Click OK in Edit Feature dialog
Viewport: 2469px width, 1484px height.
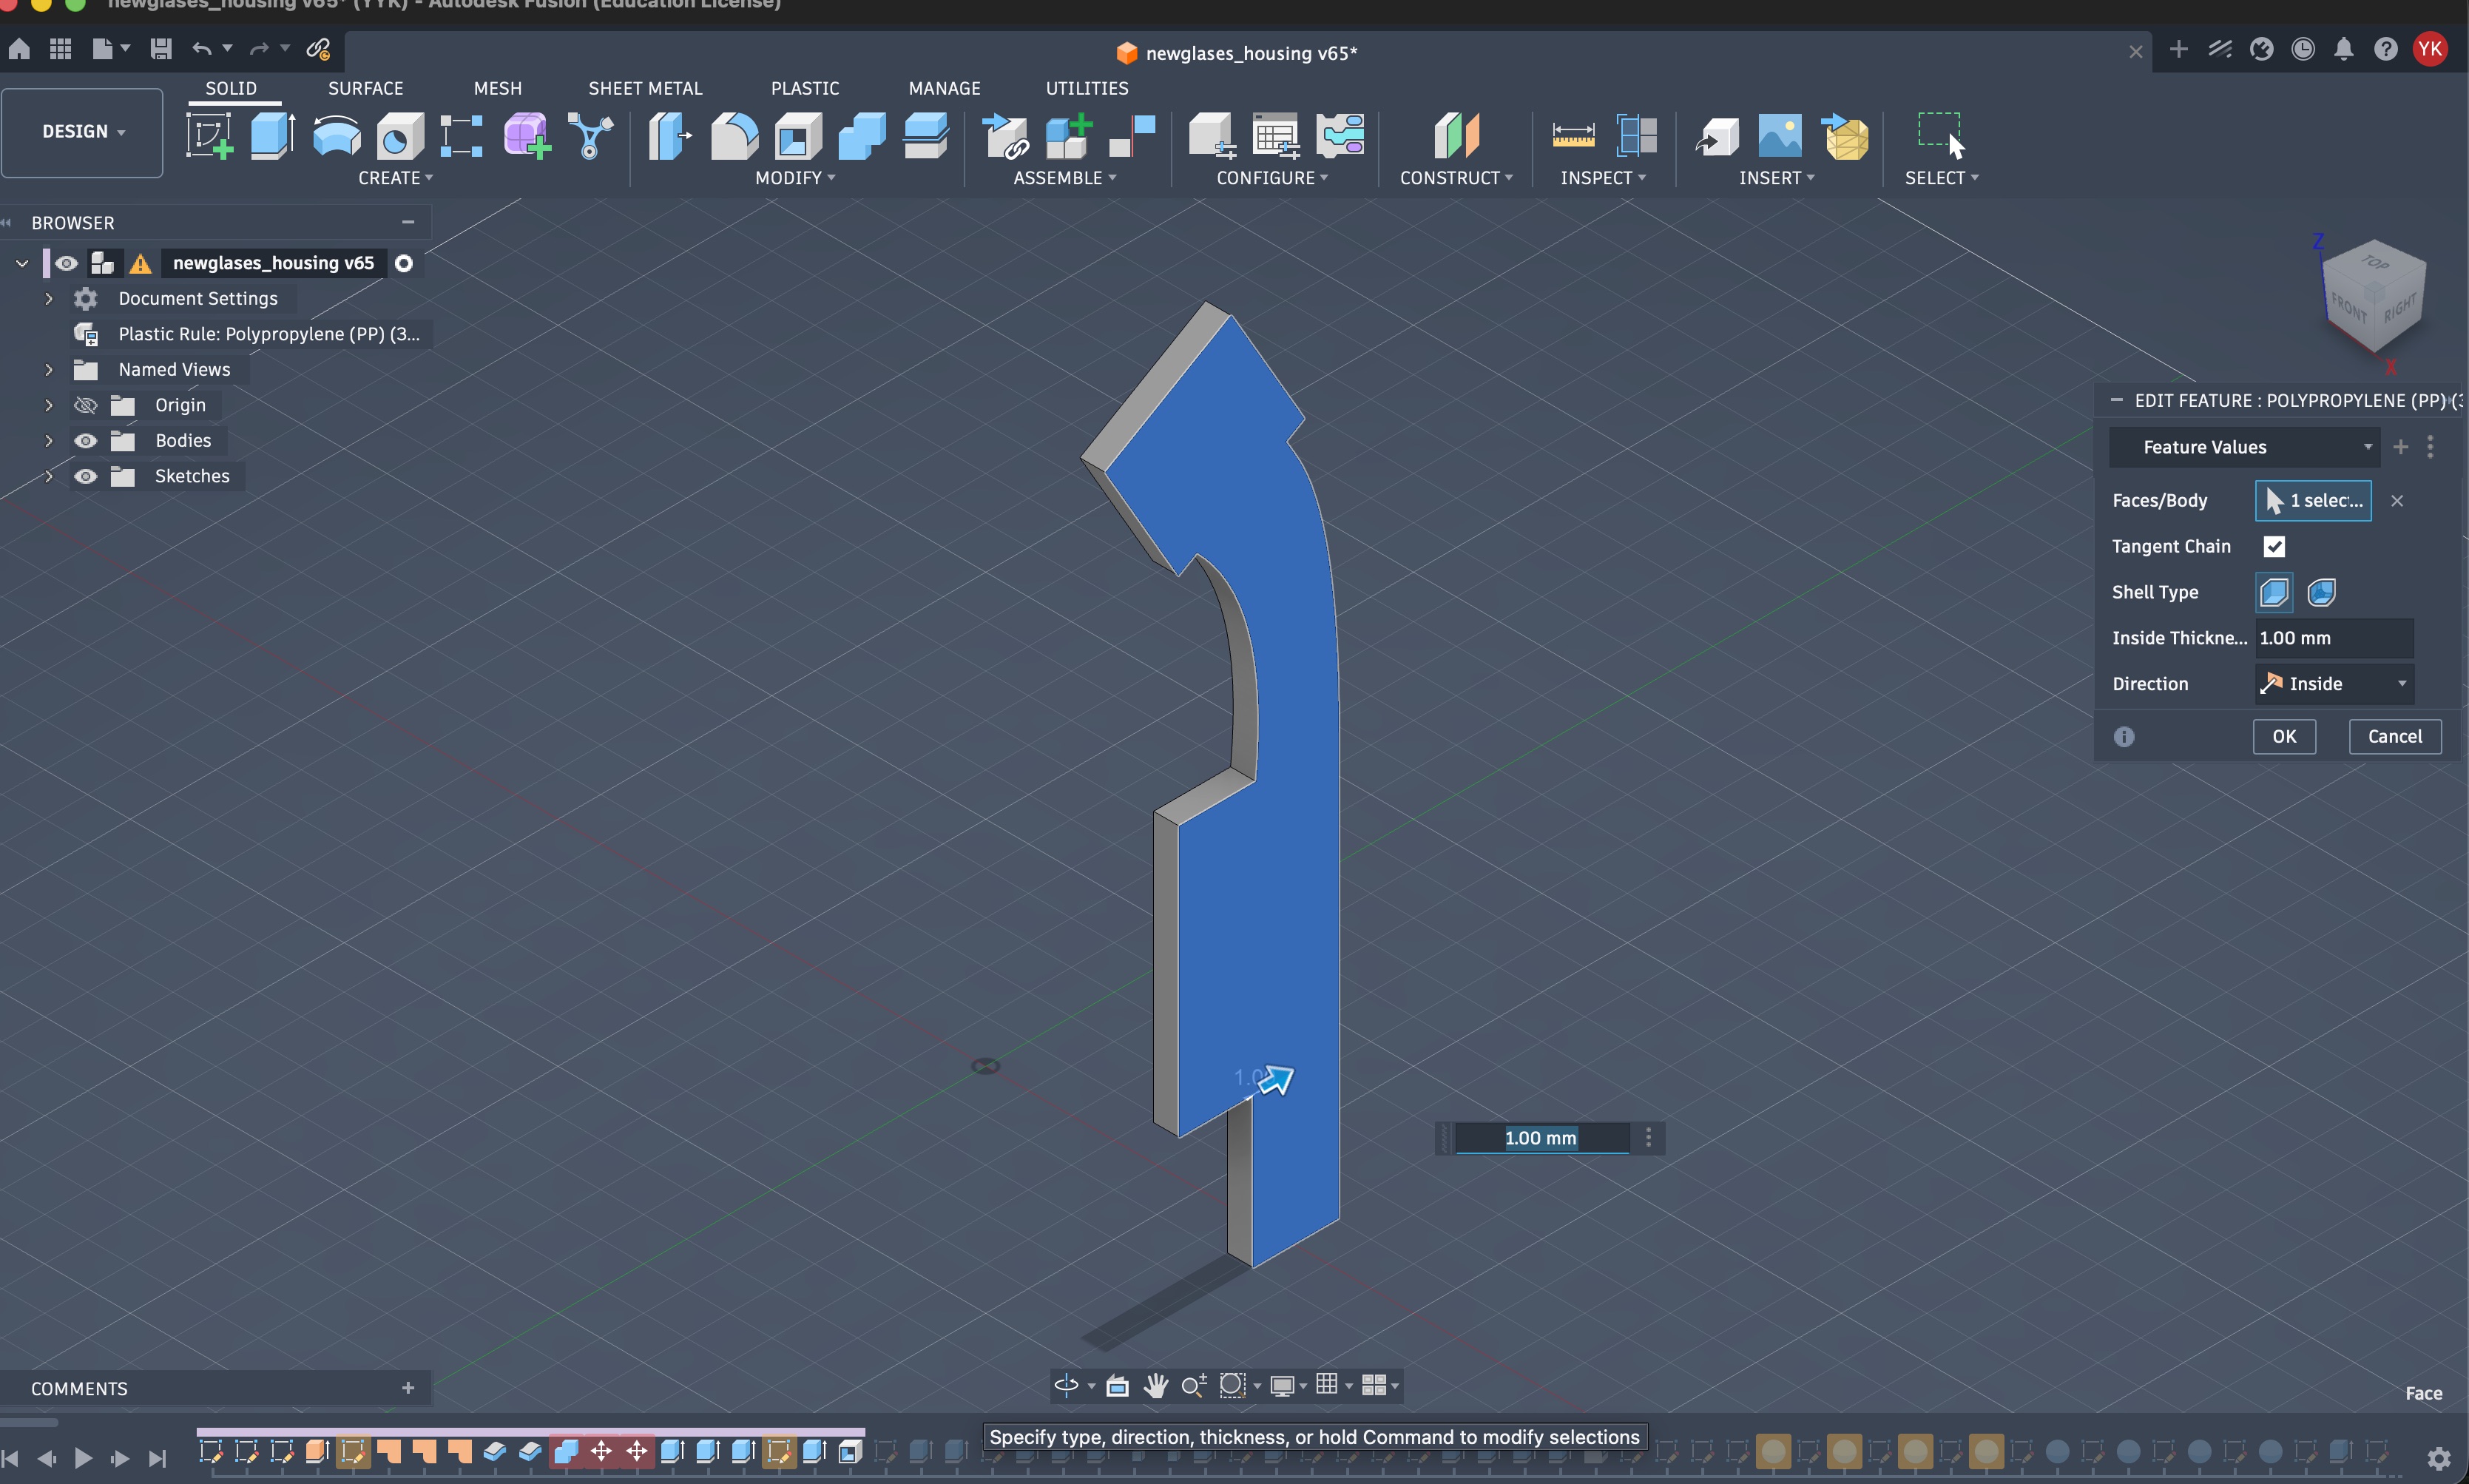pyautogui.click(x=2284, y=737)
